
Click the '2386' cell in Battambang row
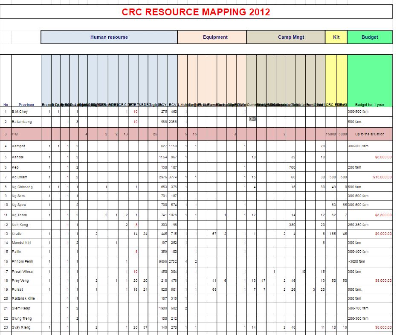tap(173, 122)
